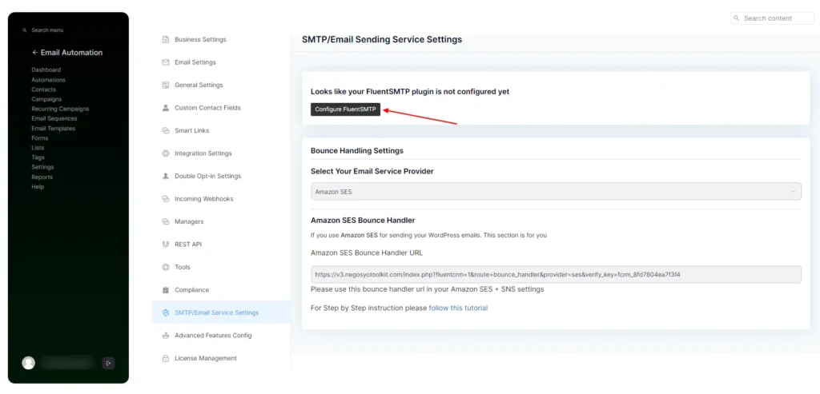Click the Email Settings envelope icon
820x394 pixels.
pyautogui.click(x=166, y=62)
